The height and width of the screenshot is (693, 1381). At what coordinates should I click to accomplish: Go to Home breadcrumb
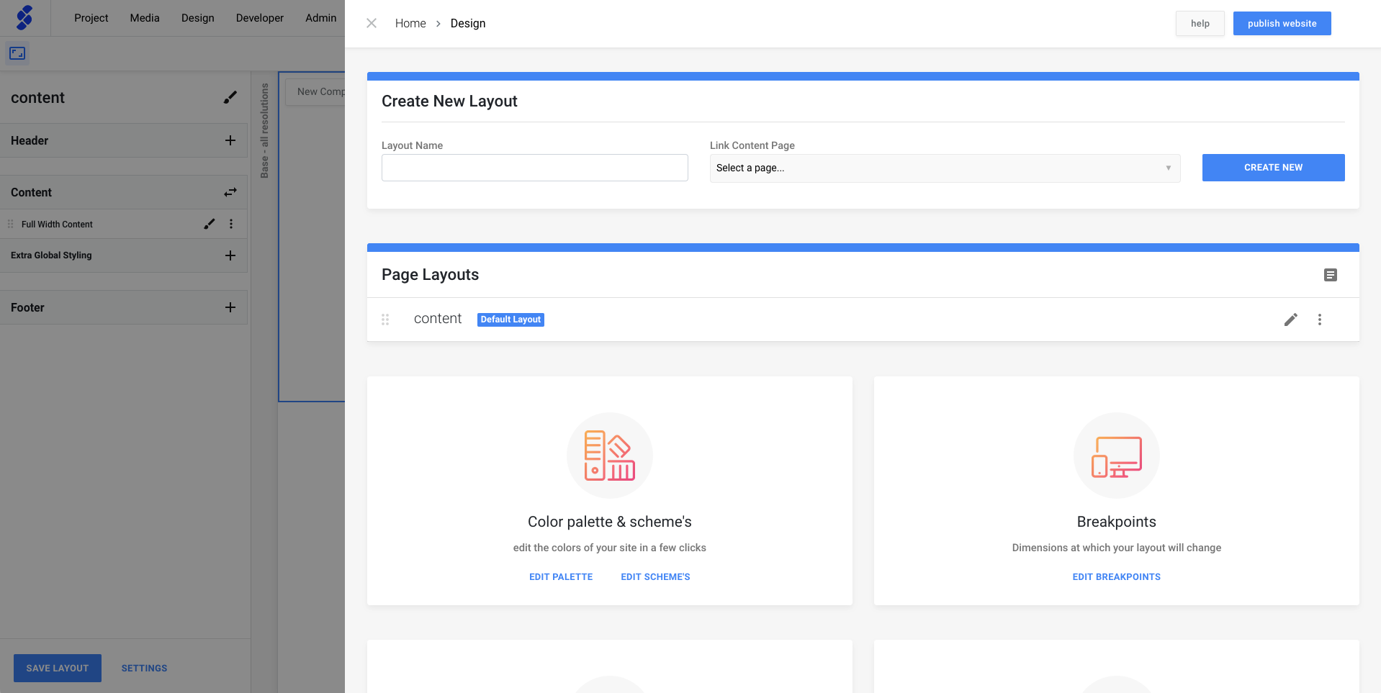pyautogui.click(x=410, y=23)
